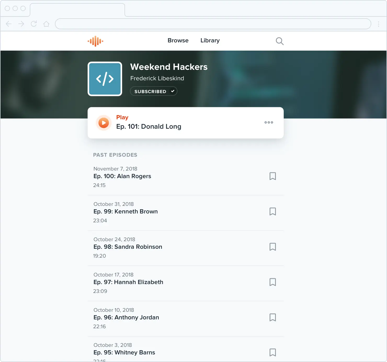387x362 pixels.
Task: Open more options for Ep. 101
Action: click(269, 122)
